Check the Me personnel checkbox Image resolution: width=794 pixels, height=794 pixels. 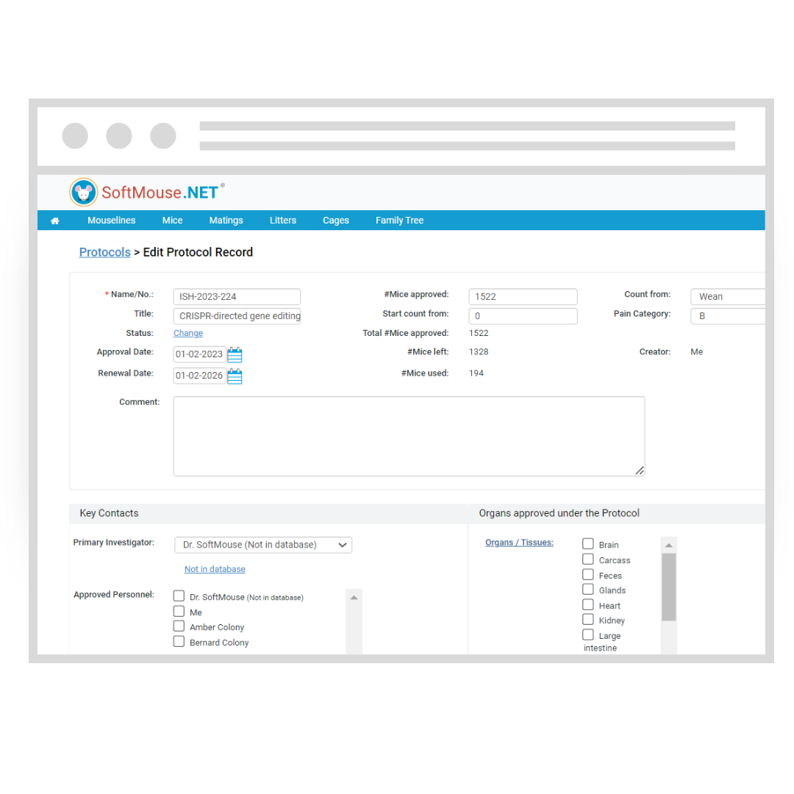(x=179, y=611)
